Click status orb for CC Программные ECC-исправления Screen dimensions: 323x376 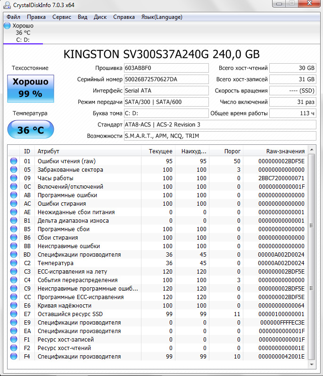[14, 297]
